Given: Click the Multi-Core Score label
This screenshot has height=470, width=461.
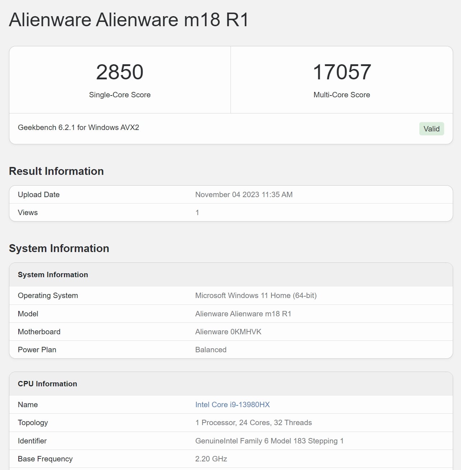Looking at the screenshot, I should click(342, 95).
